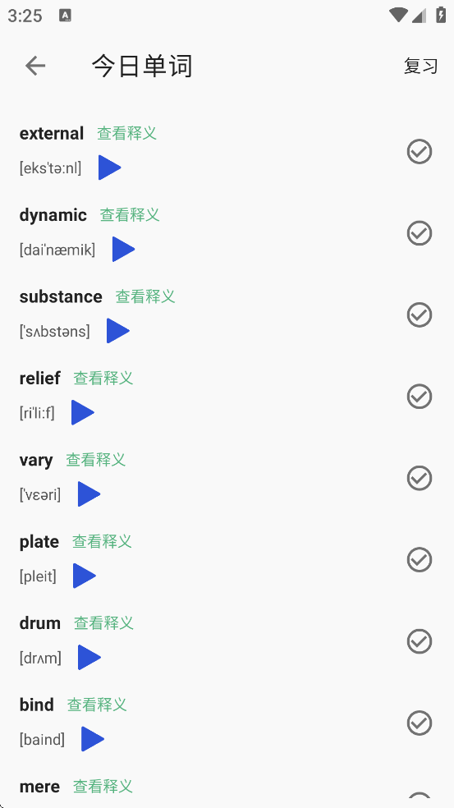Screen dimensions: 454x808
Task: Play pronunciation of the word external
Action: click(x=109, y=168)
